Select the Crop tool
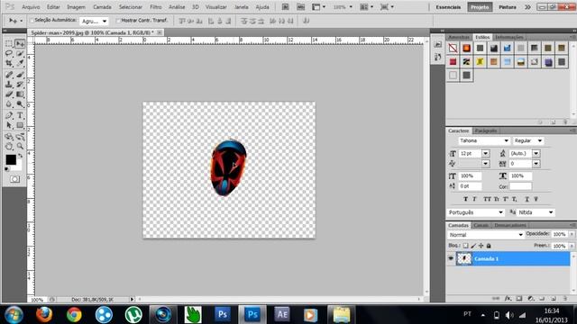The width and height of the screenshot is (577, 324). click(x=9, y=63)
